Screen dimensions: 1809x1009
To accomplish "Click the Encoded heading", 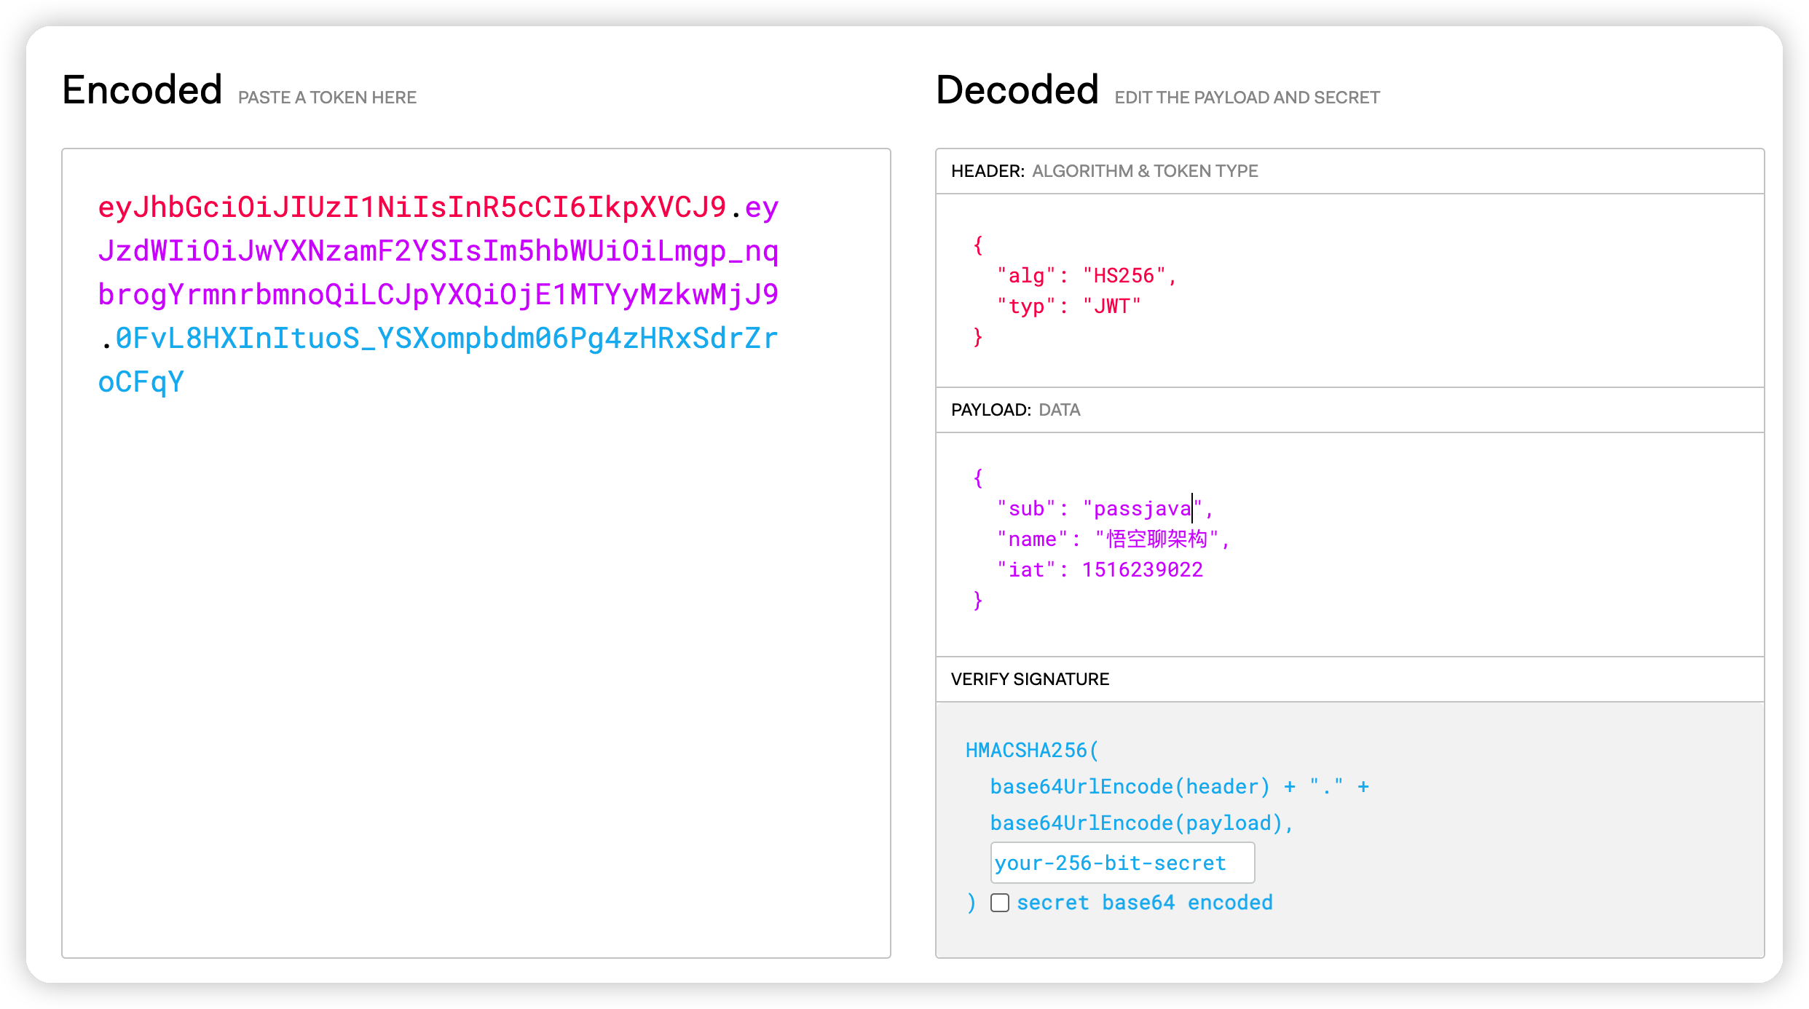I will 142,90.
